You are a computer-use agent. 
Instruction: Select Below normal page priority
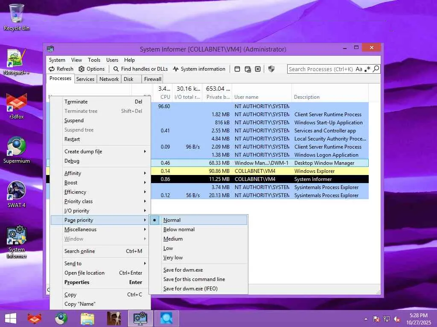[x=198, y=229]
